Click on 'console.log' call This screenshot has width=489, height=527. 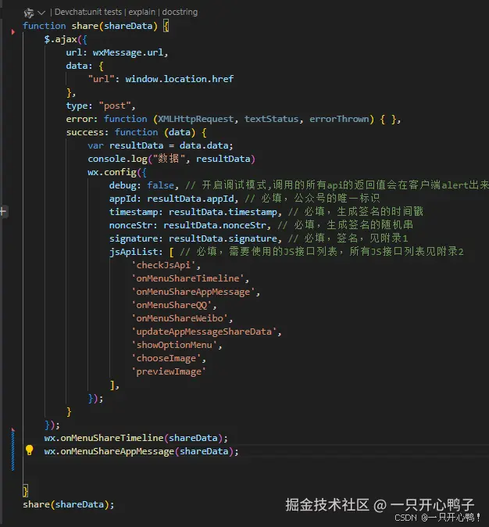pos(117,159)
